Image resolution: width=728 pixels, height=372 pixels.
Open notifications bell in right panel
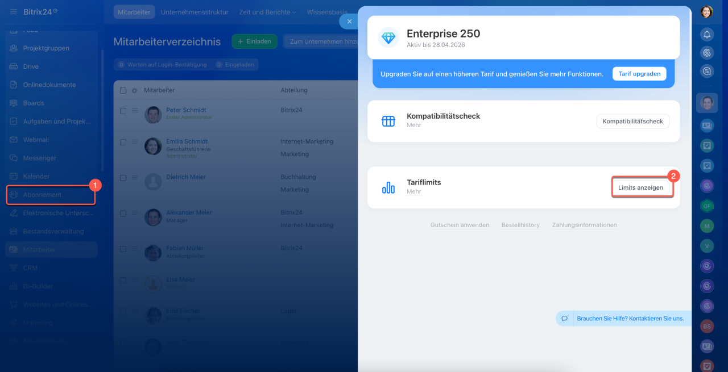707,35
